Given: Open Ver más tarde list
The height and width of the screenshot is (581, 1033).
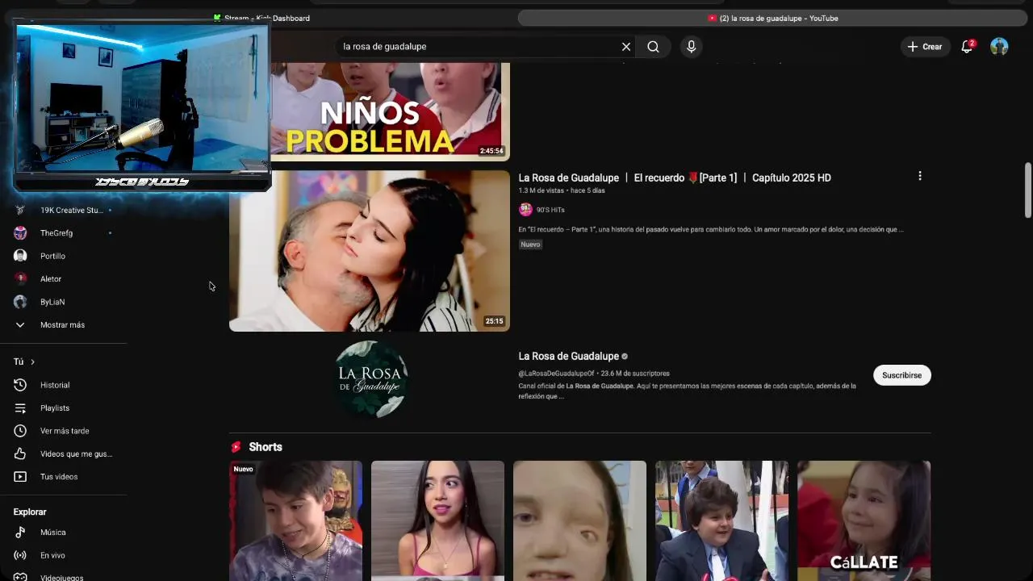Looking at the screenshot, I should pyautogui.click(x=63, y=431).
